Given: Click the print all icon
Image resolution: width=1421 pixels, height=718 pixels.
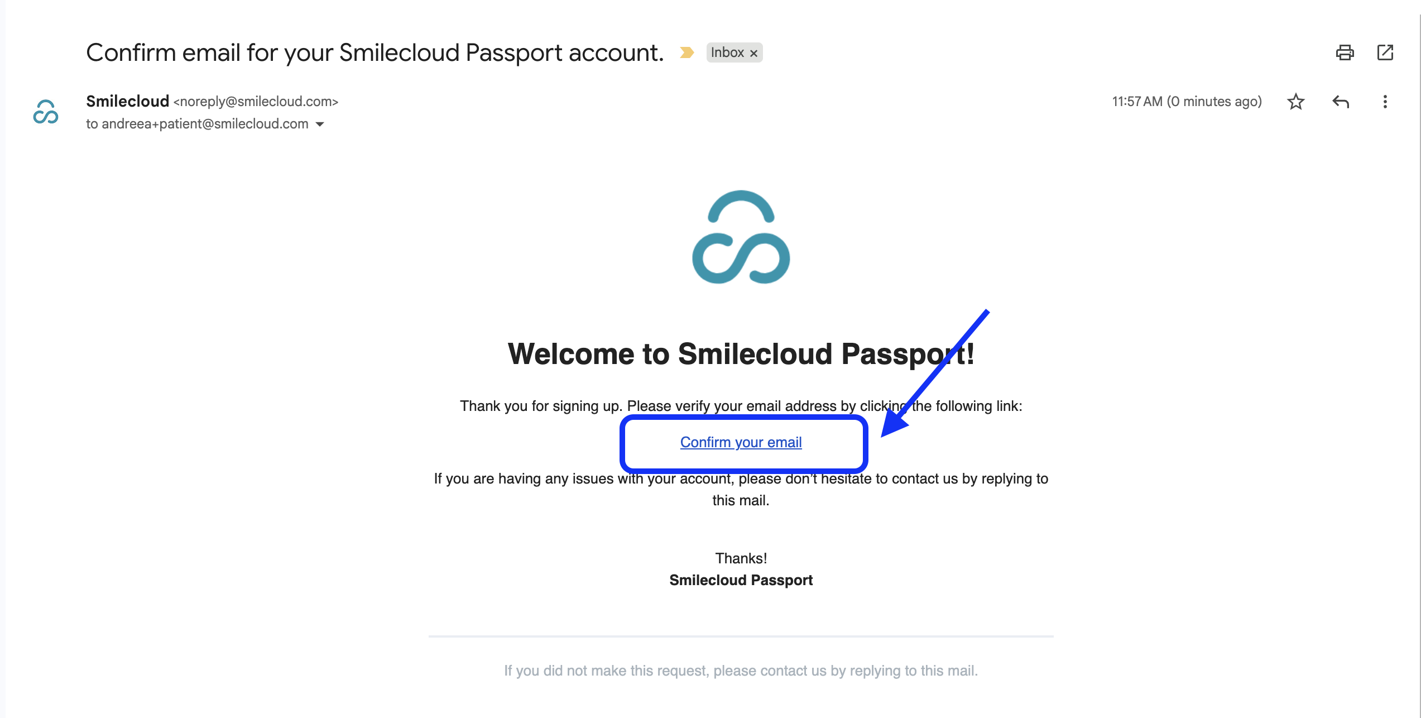Looking at the screenshot, I should coord(1345,52).
